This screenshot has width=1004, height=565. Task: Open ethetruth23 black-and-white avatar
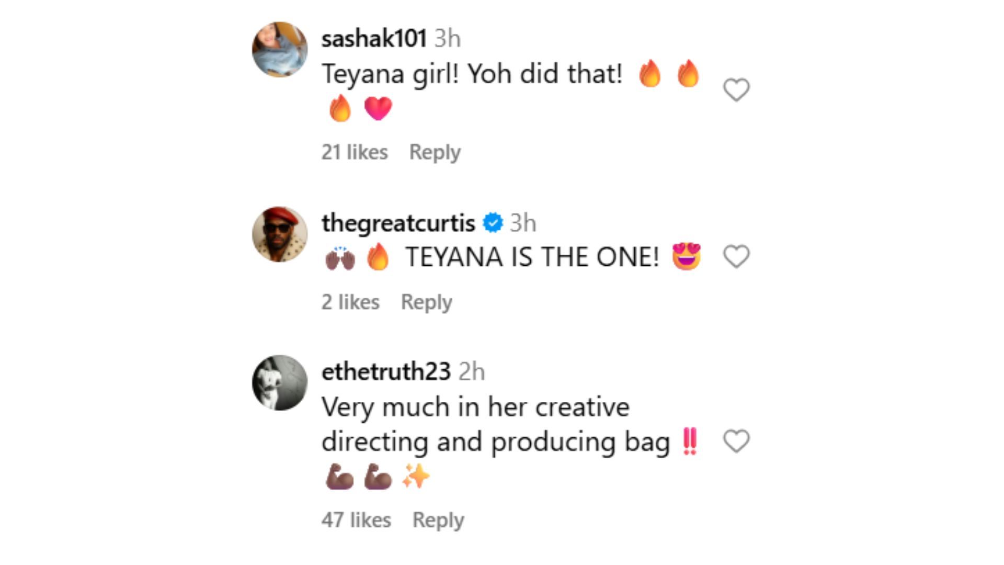(x=280, y=383)
